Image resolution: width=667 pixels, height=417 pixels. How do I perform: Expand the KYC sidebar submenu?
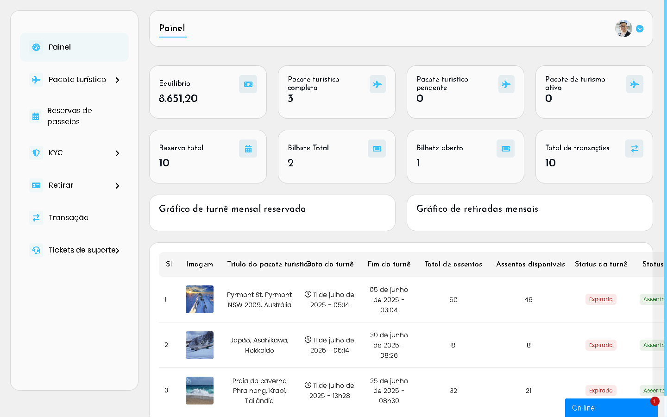click(x=117, y=153)
